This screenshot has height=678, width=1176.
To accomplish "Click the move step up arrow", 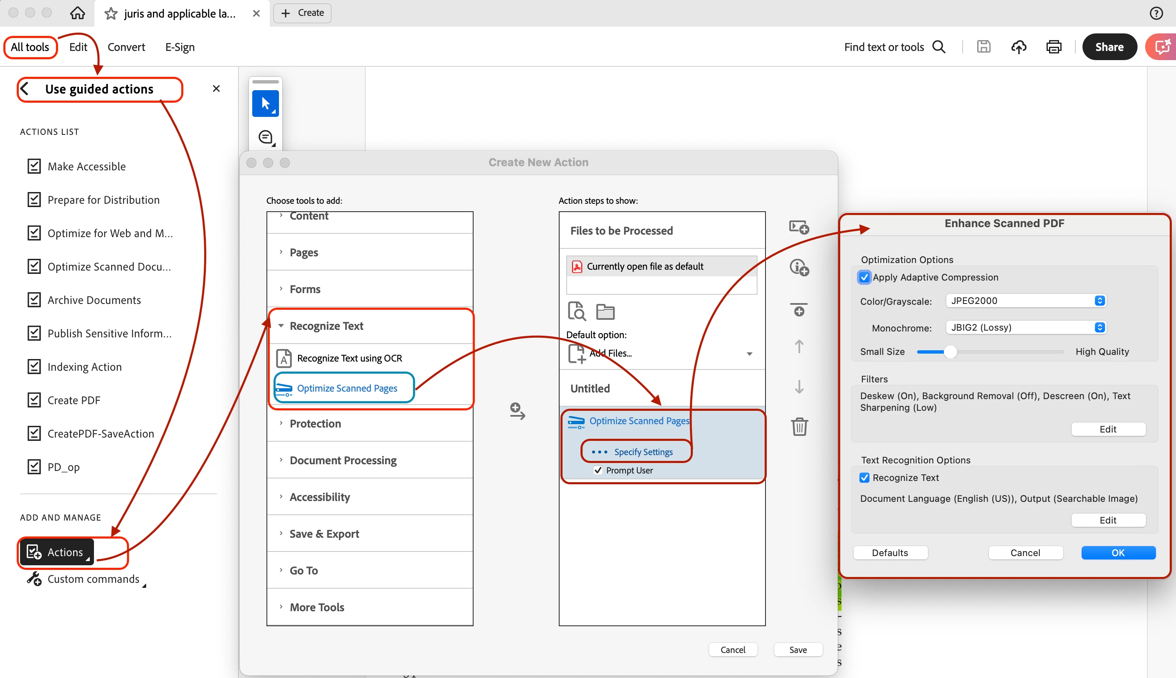I will pos(799,347).
